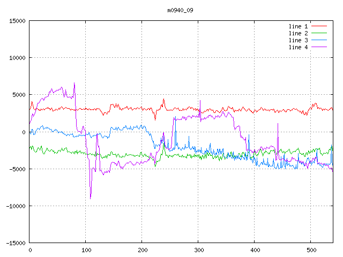This screenshot has height=257, width=343.
Task: Click the 200 x-axis tick label
Action: coord(142,250)
